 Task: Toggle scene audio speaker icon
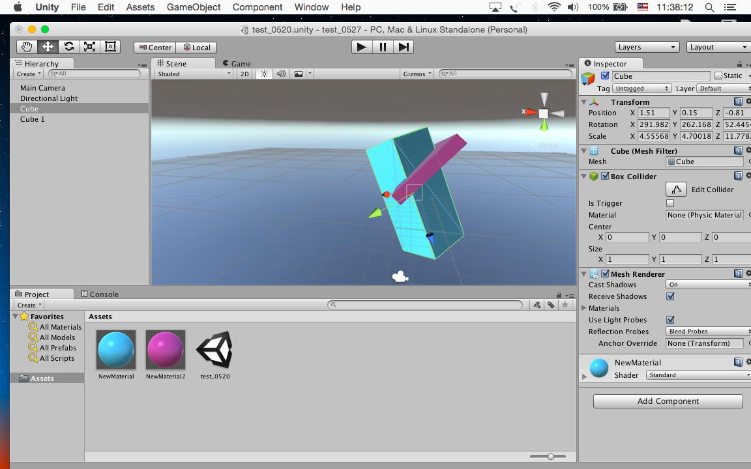[x=281, y=74]
